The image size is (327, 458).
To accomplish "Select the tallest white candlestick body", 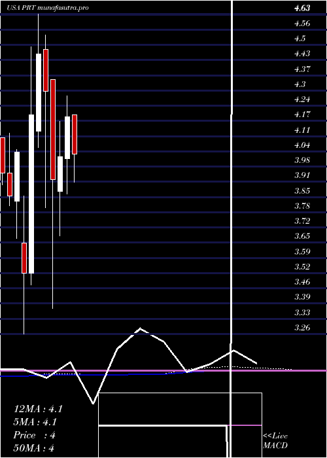I will (31, 194).
